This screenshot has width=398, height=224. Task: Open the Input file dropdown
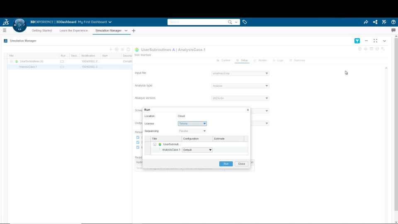240,73
